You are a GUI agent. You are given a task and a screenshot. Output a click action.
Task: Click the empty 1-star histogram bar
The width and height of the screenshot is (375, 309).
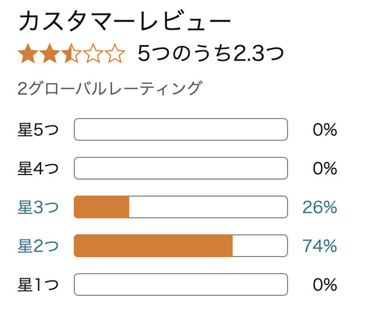click(181, 284)
